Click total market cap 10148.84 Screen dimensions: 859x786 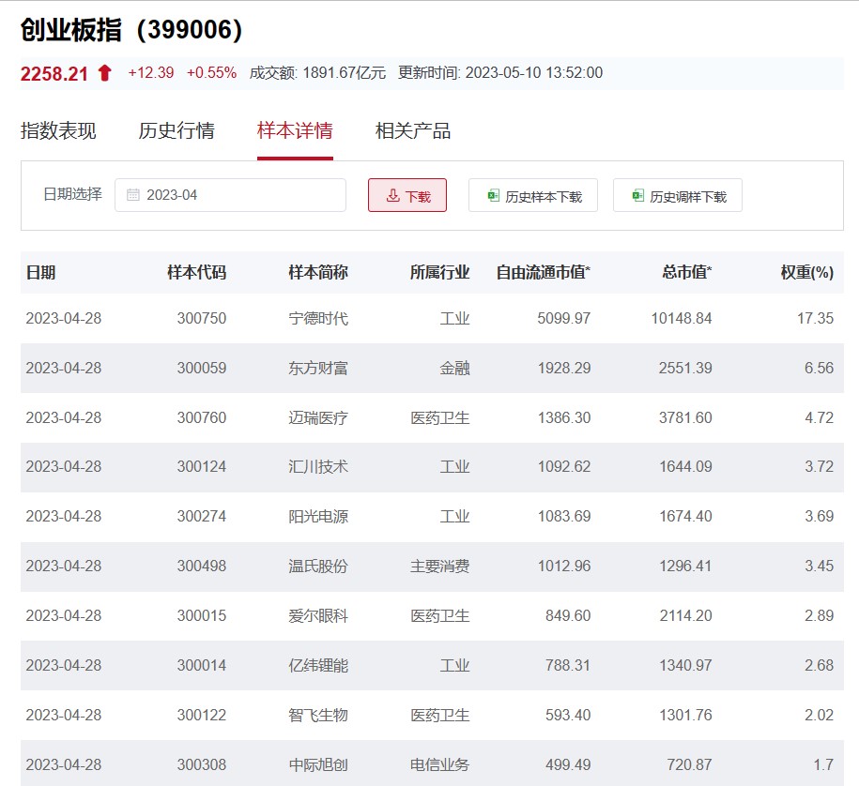(x=682, y=319)
